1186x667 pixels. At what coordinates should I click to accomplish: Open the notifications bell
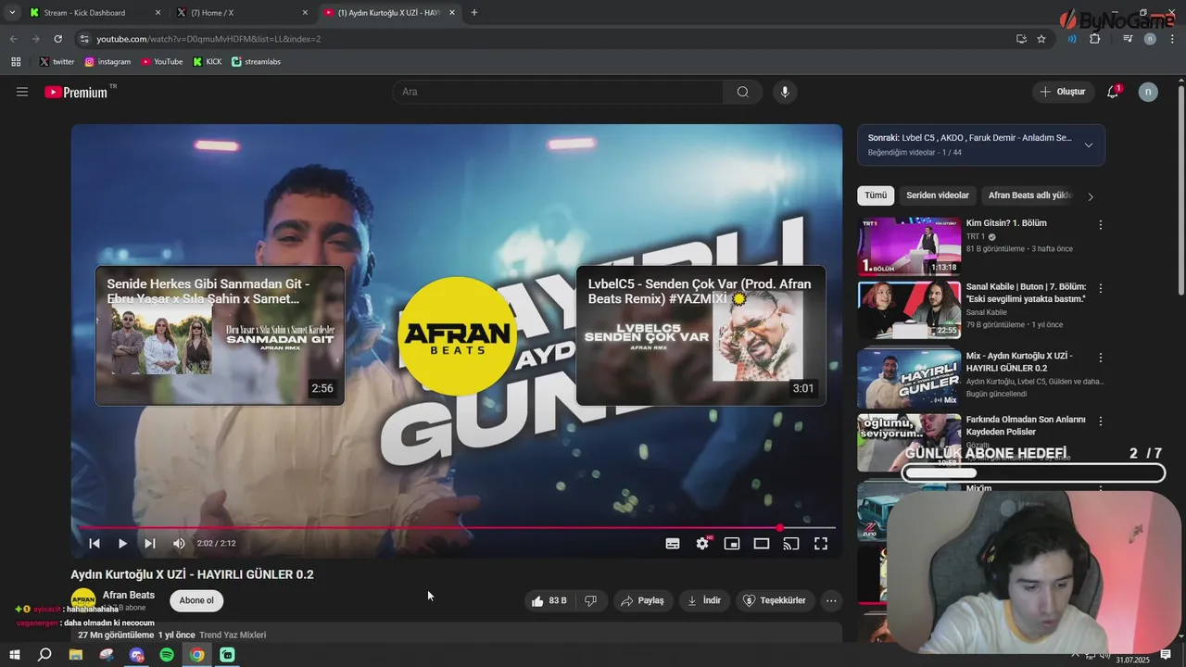(1113, 92)
